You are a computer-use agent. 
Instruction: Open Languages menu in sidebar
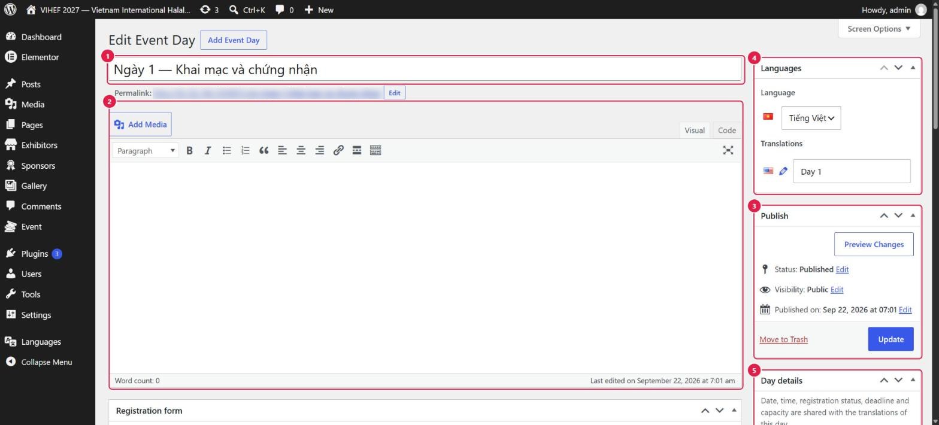(x=41, y=342)
